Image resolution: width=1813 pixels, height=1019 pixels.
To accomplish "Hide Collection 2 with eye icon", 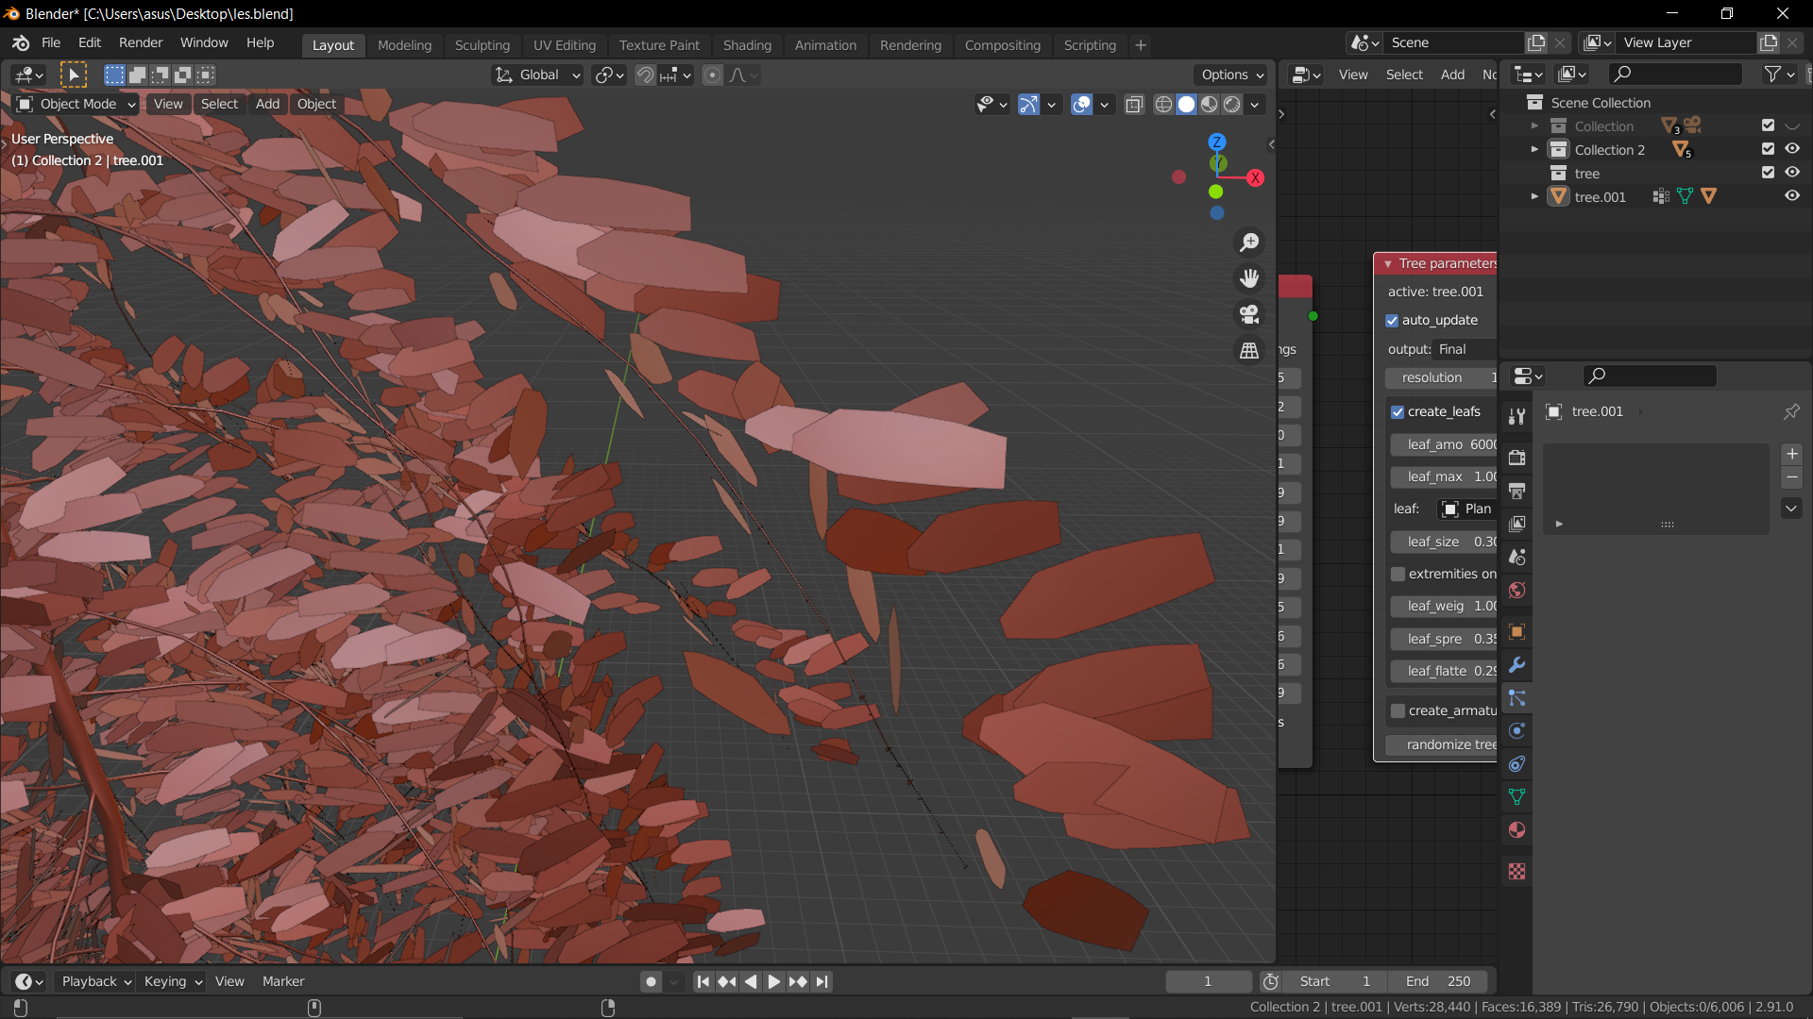I will [1792, 149].
